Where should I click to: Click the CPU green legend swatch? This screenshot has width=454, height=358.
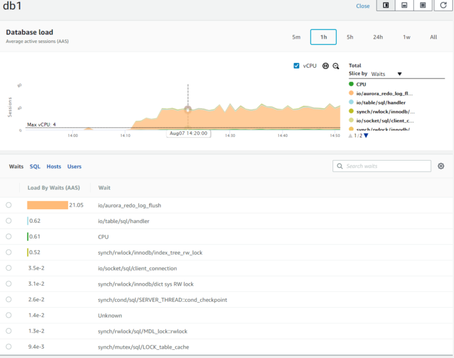coord(351,84)
